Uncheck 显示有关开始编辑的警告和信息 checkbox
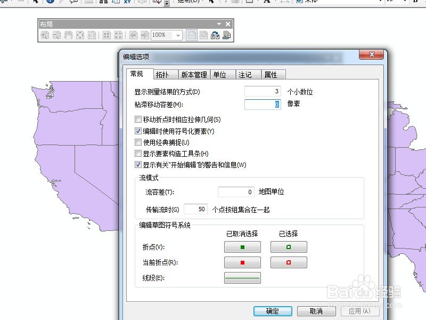The image size is (426, 320). coord(138,165)
